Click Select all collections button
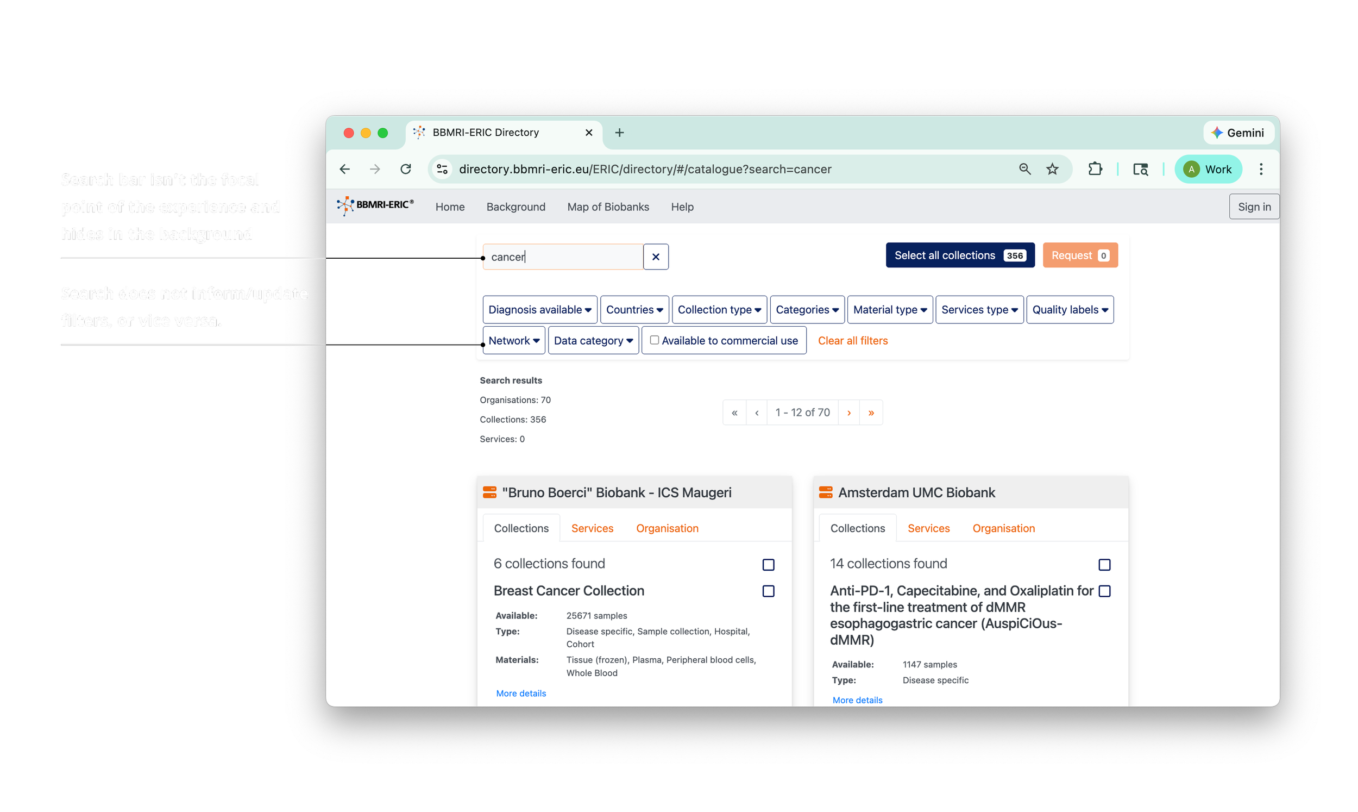Image resolution: width=1358 pixels, height=812 pixels. click(x=959, y=255)
